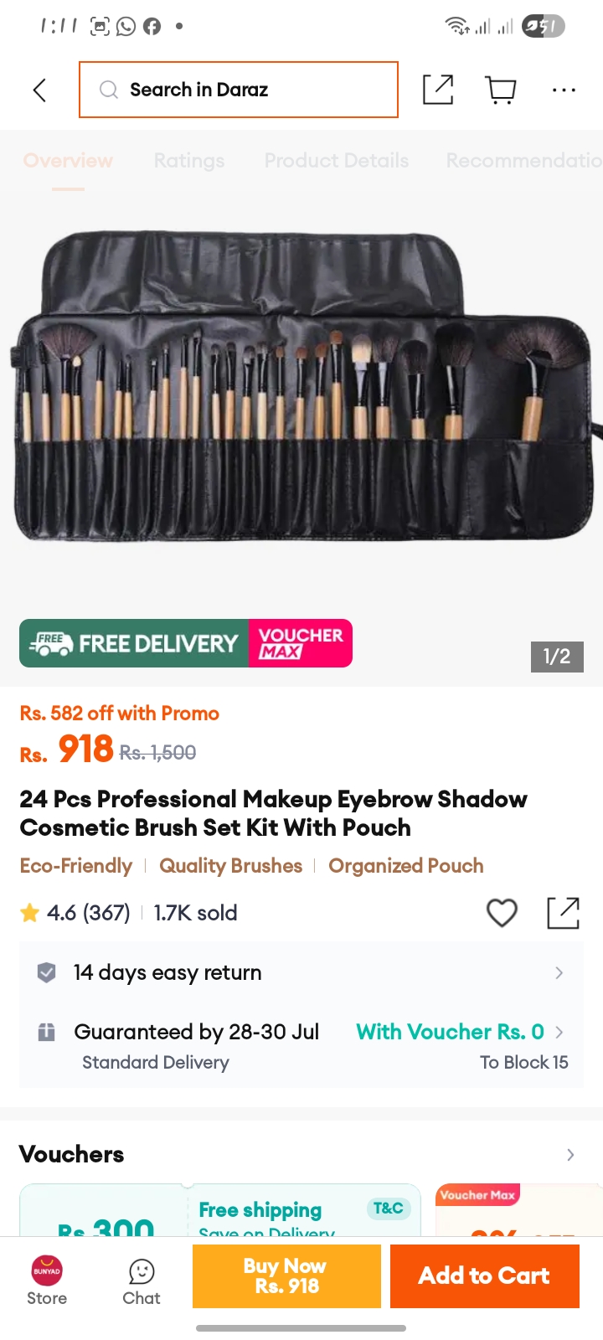Open the Store icon in bottom bar

click(x=47, y=1281)
